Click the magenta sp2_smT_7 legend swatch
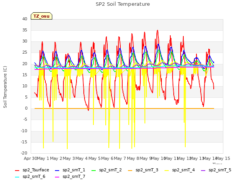246x184 pixels. coord(57,177)
